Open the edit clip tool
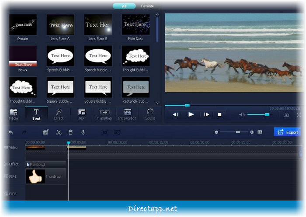The width and height of the screenshot is (306, 217). (45, 132)
